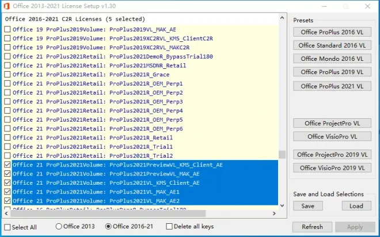
Task: Click the Save selections button
Action: (308, 206)
